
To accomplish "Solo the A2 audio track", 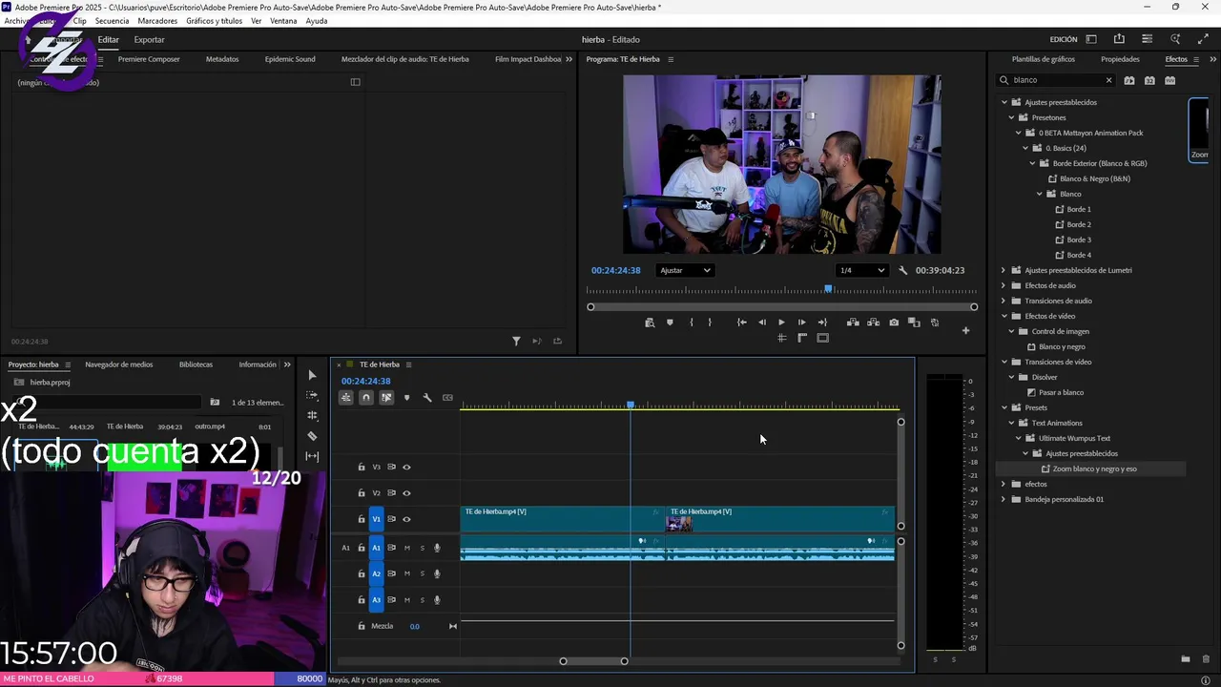I will [x=422, y=573].
